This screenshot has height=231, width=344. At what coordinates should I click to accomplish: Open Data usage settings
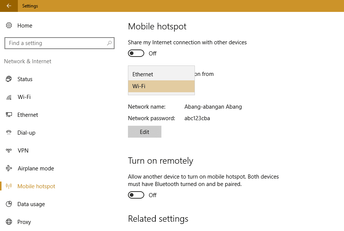(31, 204)
